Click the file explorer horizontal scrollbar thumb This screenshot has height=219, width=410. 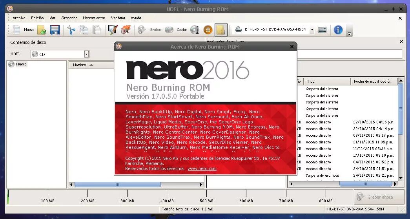tap(366, 184)
